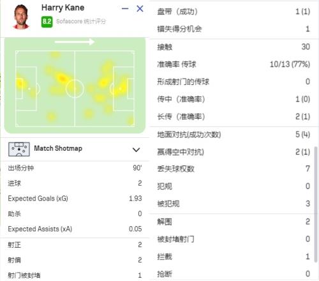This screenshot has height=281, width=319.
Task: Select the 丢失球权数 possession lost row
Action: [x=234, y=169]
